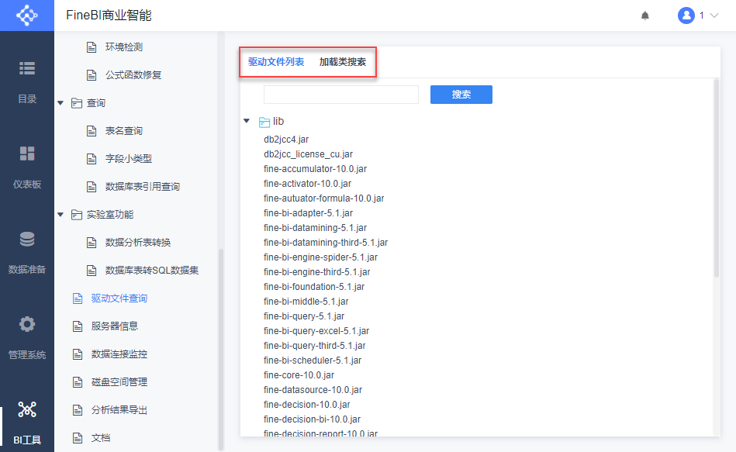Select db2jcc4.jar in the list
Viewport: 736px width, 452px height.
click(286, 140)
